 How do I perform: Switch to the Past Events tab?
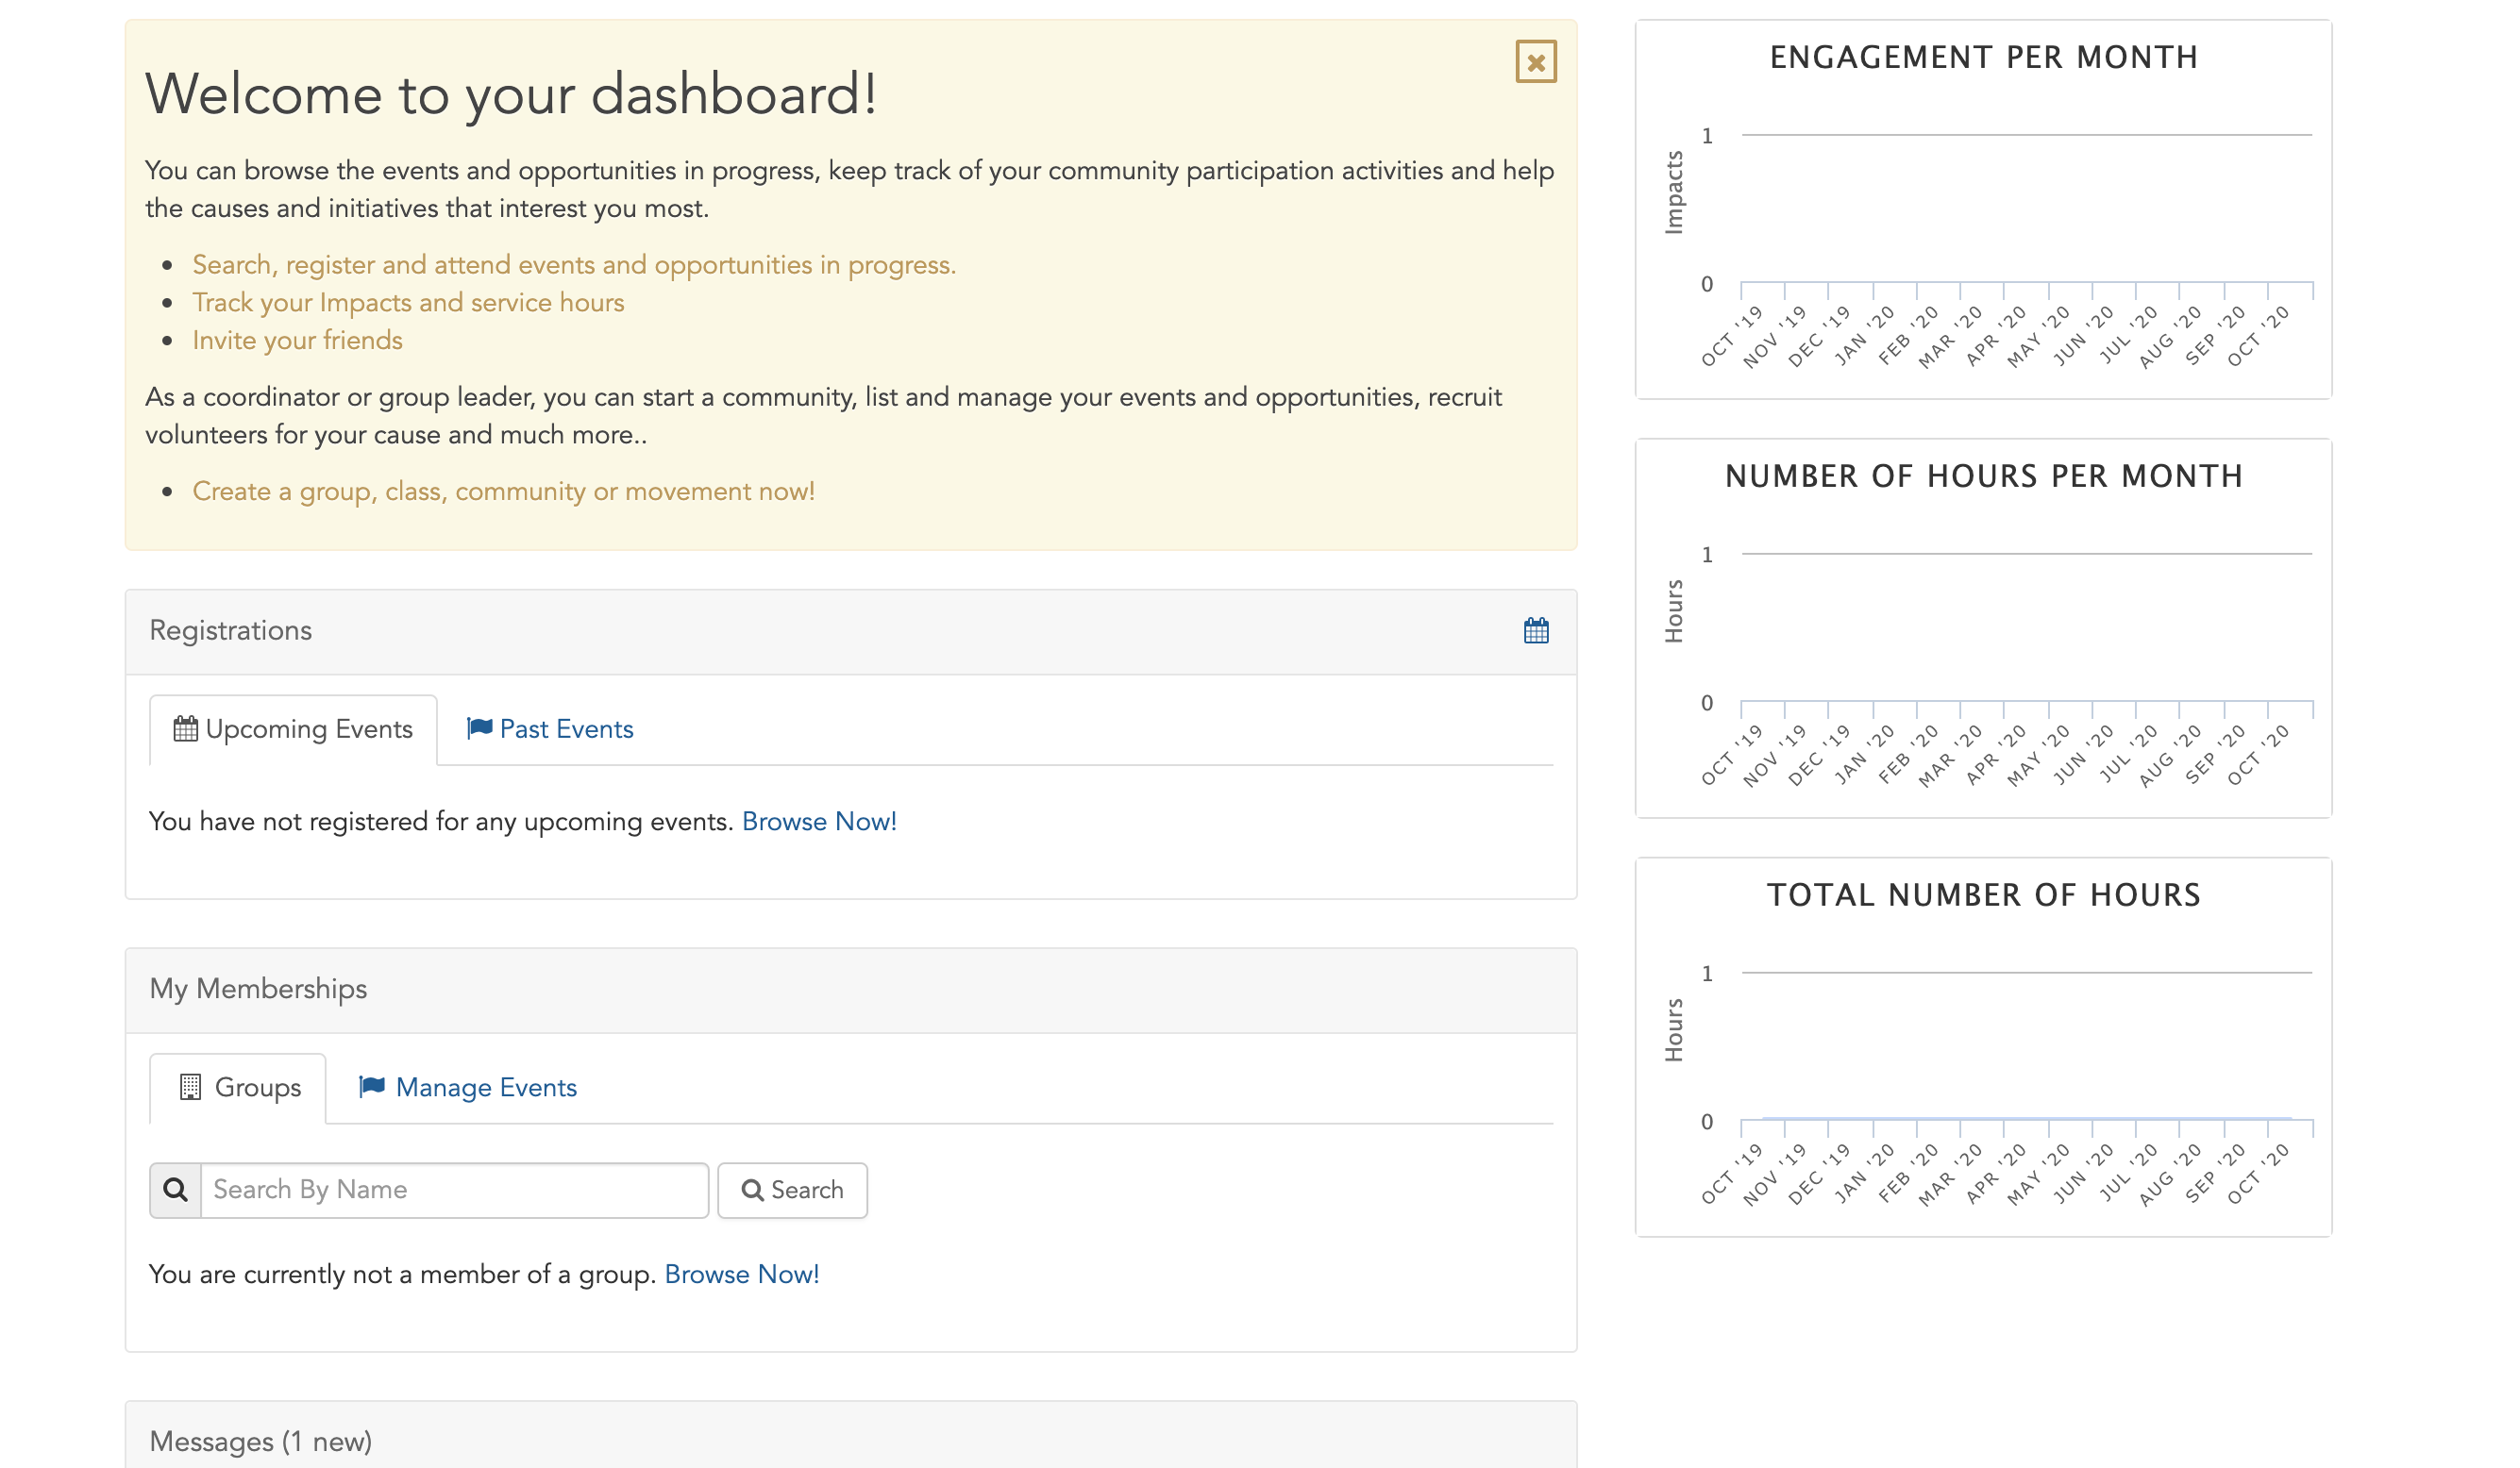550,729
